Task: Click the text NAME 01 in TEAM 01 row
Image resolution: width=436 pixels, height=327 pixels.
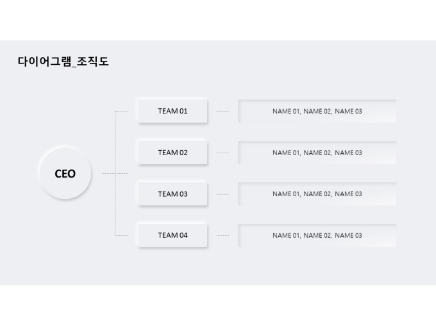Action: tap(286, 111)
